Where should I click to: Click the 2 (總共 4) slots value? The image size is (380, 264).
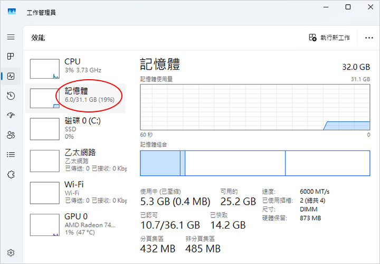point(312,201)
